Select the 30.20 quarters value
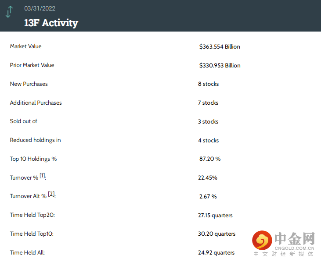This screenshot has height=262, width=321. (216, 234)
